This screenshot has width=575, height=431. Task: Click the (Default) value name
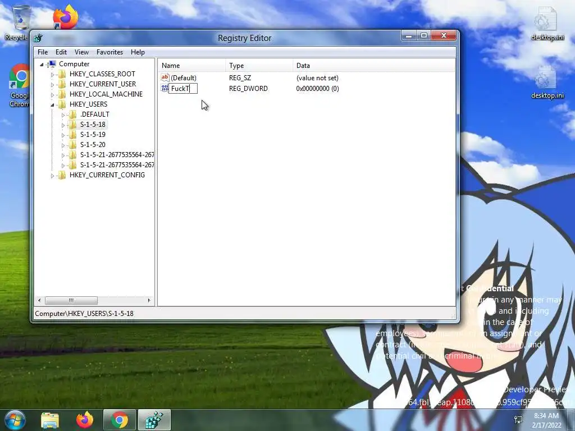[x=184, y=77]
